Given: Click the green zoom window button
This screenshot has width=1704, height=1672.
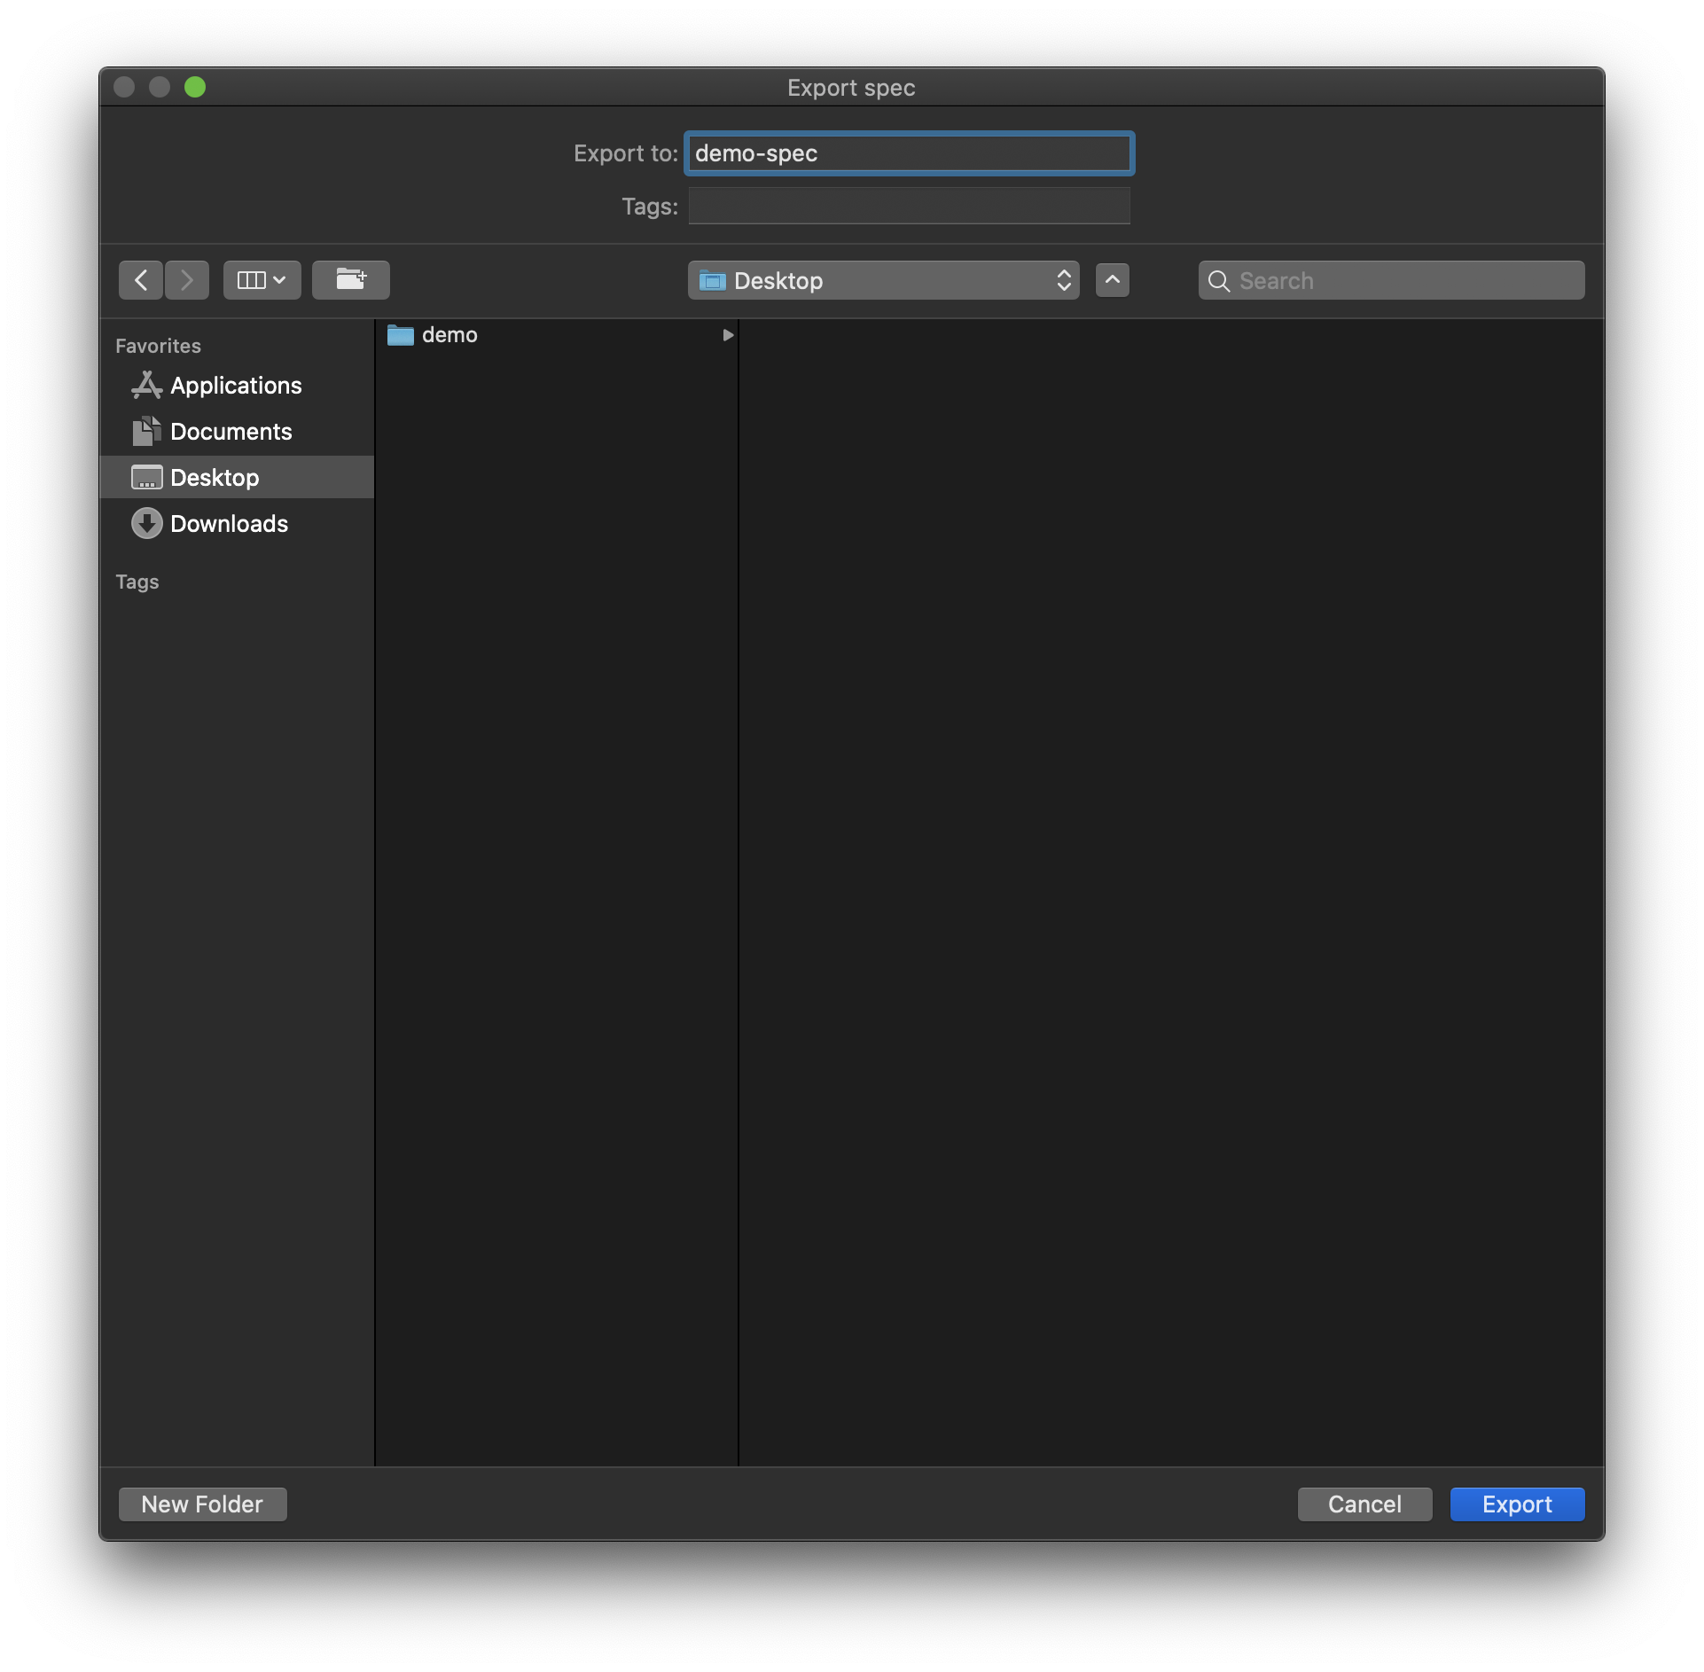Looking at the screenshot, I should (195, 87).
